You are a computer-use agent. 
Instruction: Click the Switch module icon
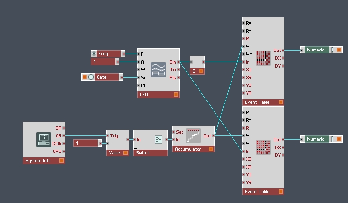[158, 140]
